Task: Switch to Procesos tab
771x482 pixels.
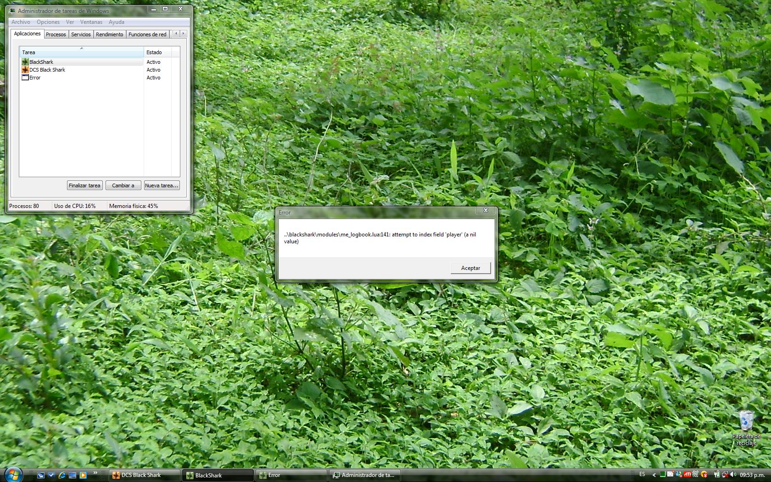Action: coord(56,34)
